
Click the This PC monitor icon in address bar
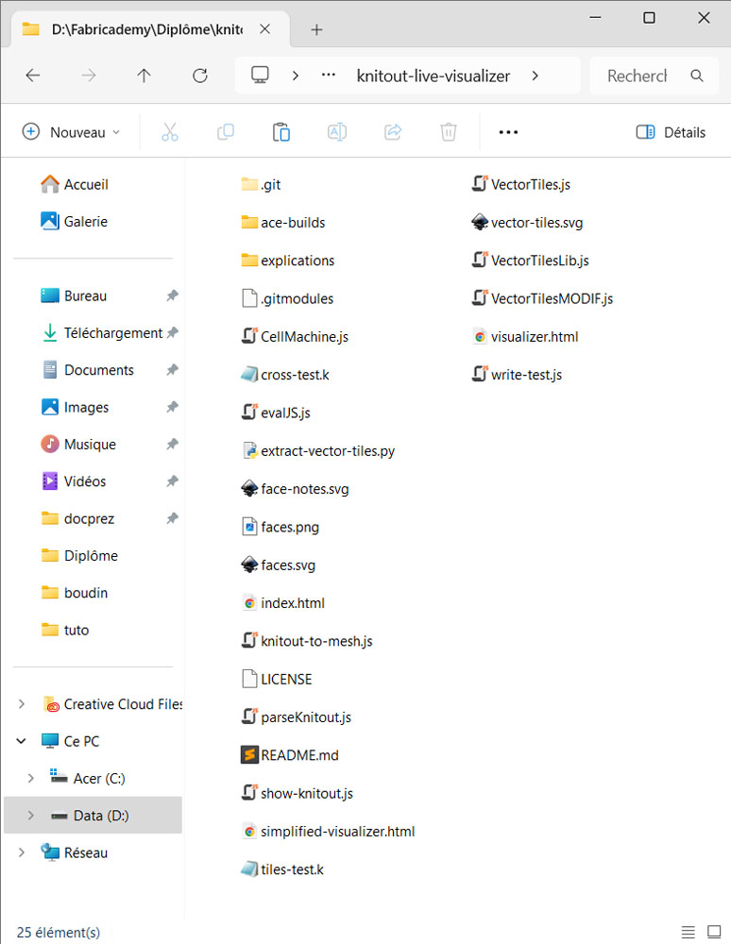(x=260, y=76)
